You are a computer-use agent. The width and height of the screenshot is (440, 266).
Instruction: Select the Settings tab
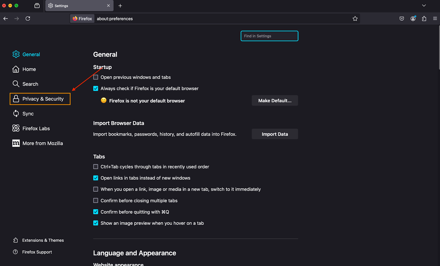[79, 6]
